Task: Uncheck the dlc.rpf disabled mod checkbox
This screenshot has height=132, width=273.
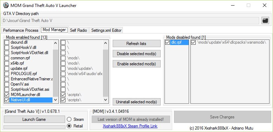Action: tap(168, 42)
